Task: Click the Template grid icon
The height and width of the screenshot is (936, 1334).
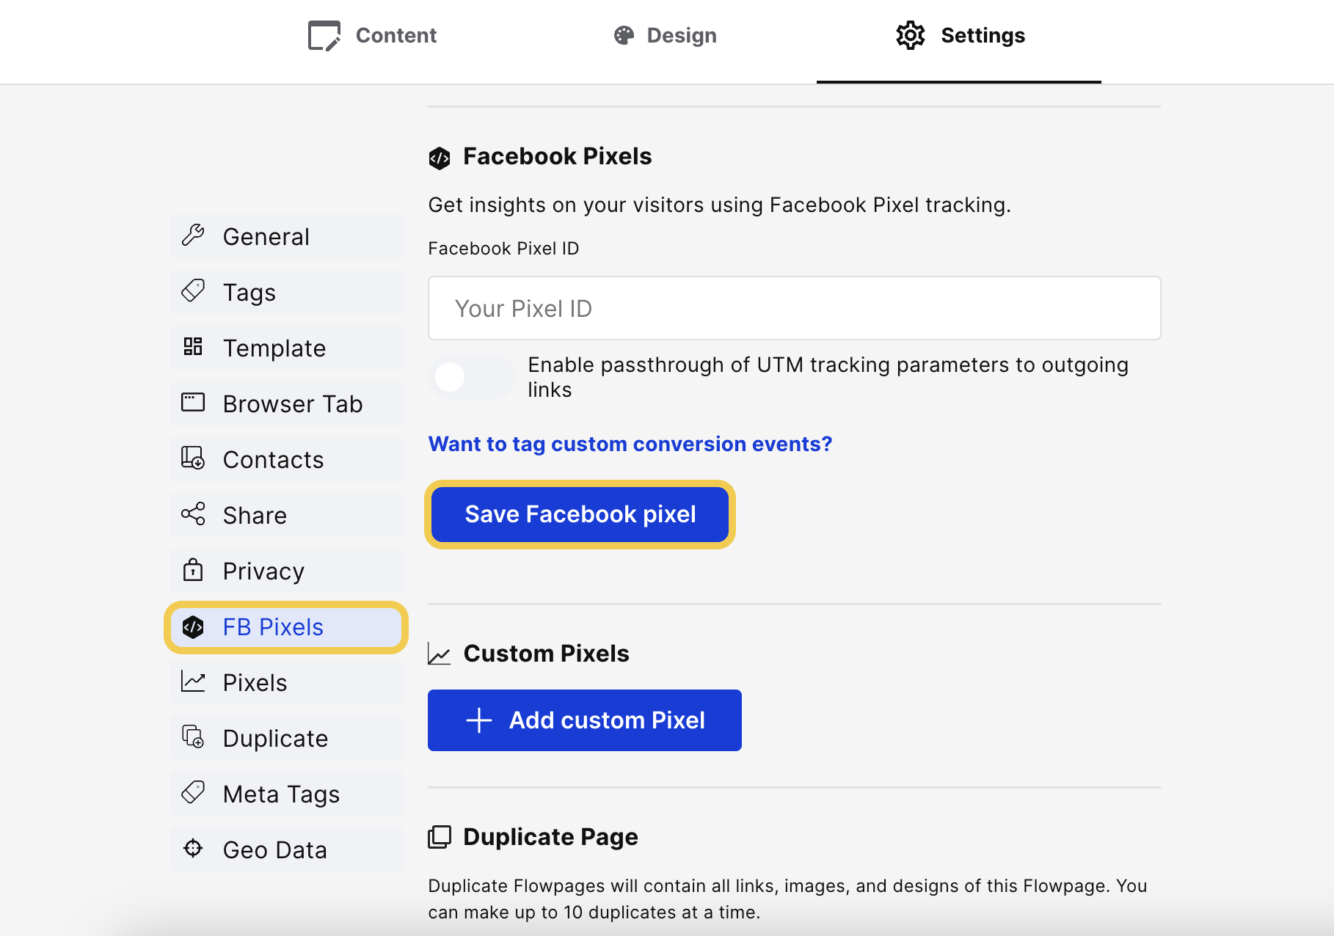Action: pyautogui.click(x=193, y=346)
